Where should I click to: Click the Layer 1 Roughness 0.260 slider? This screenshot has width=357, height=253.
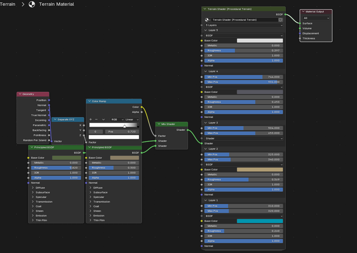coord(244,231)
